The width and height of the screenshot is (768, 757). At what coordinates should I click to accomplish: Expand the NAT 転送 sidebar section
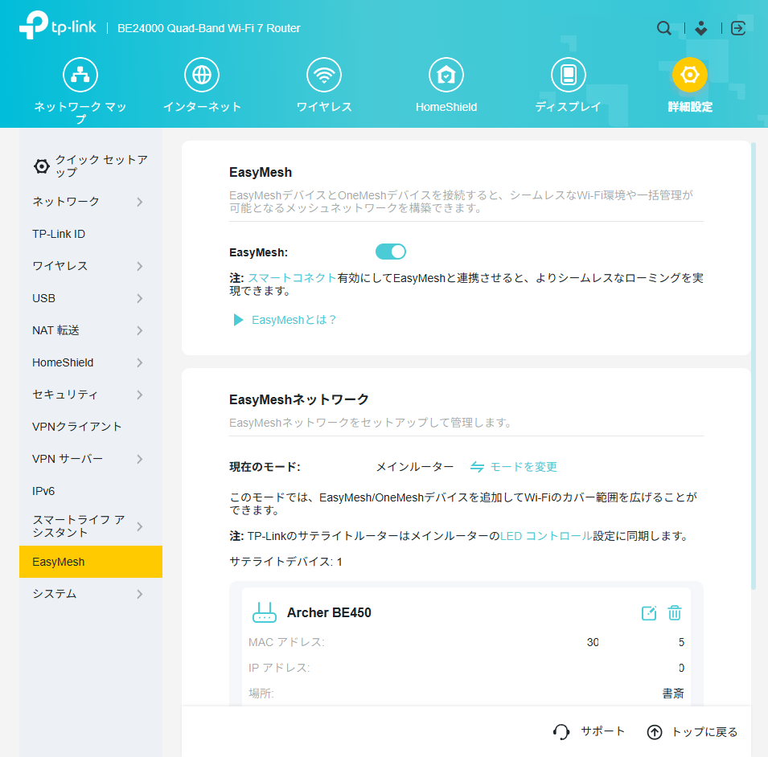tap(140, 331)
